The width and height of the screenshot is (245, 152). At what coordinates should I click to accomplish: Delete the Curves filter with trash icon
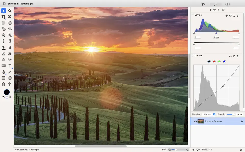pos(238,56)
